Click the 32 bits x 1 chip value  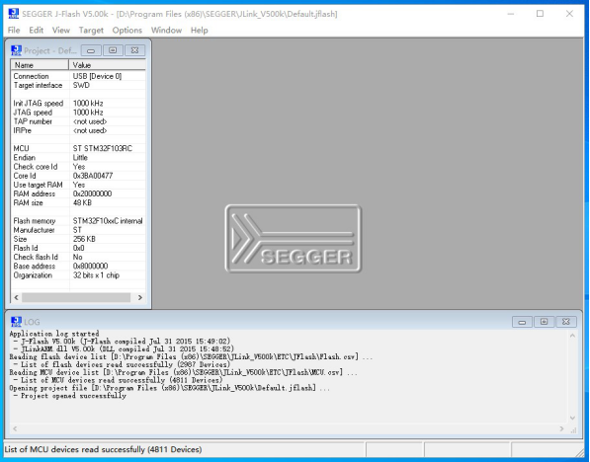point(96,275)
